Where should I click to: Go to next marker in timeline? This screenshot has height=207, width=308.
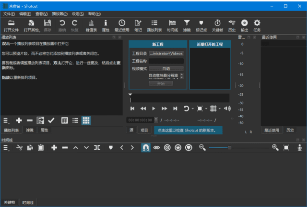(x=132, y=148)
